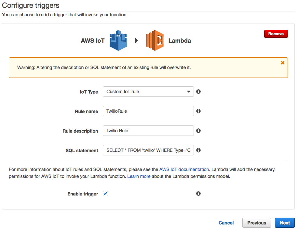The image size is (298, 231).
Task: Follow the Learn more permissions link
Action: point(139,176)
